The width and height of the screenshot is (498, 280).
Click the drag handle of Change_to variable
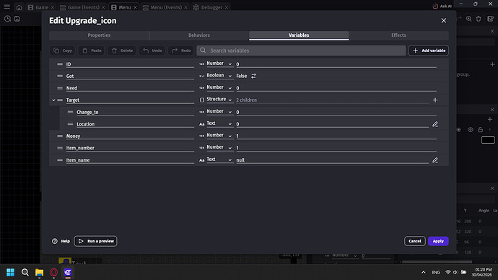tap(70, 112)
